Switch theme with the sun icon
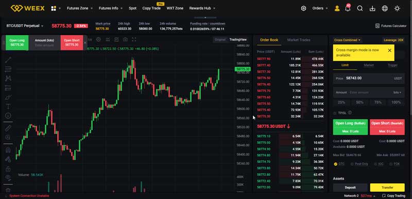The image size is (412, 199). (397, 8)
